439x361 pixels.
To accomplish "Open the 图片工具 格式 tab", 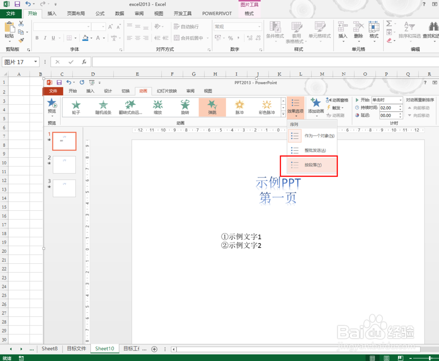I will (x=249, y=14).
